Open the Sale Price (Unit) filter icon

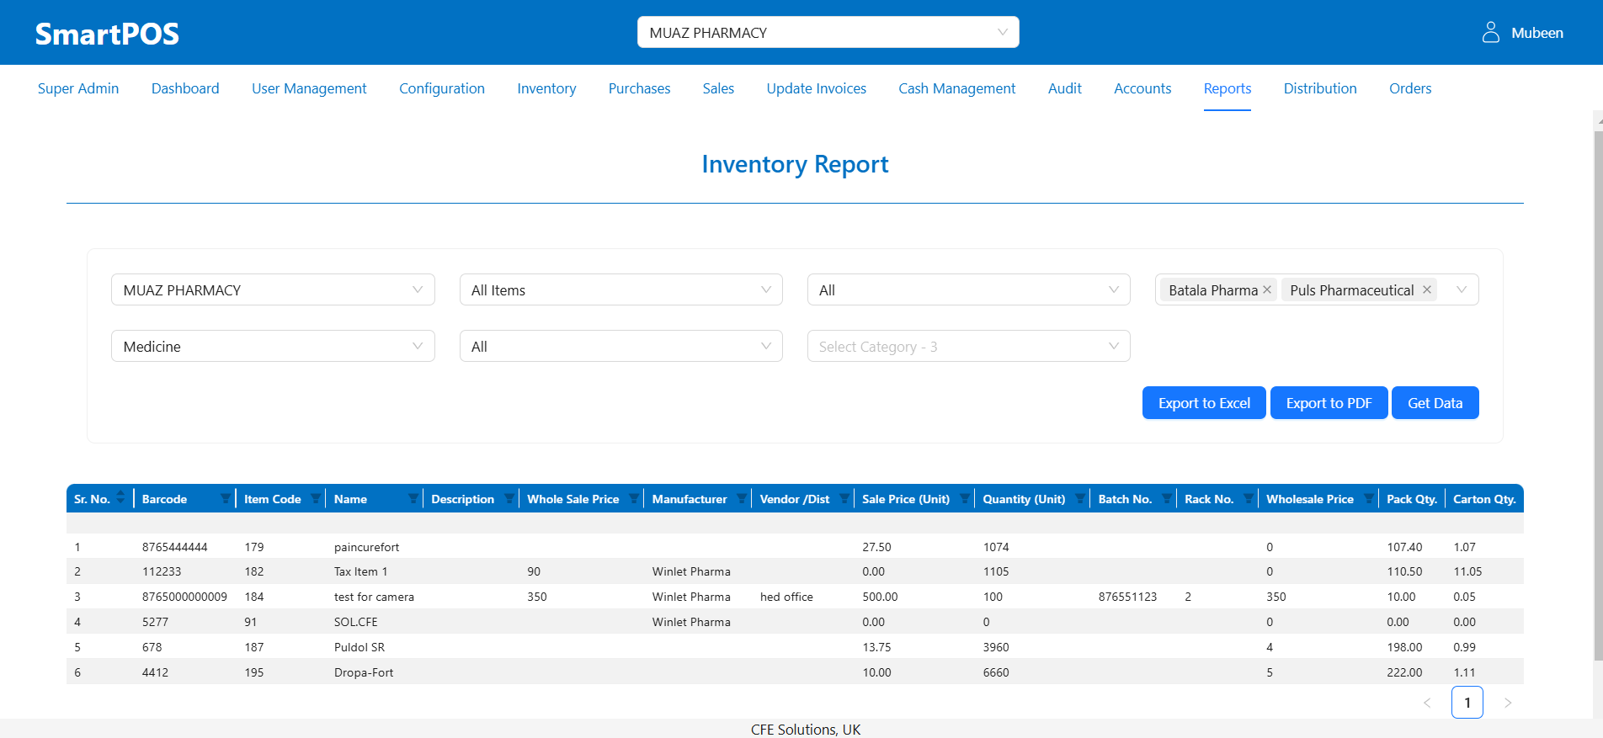pyautogui.click(x=965, y=498)
